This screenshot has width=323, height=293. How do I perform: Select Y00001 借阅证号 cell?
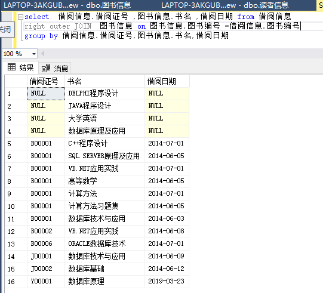[x=46, y=282]
